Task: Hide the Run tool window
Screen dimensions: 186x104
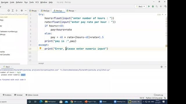Action: pyautogui.click(x=165, y=67)
